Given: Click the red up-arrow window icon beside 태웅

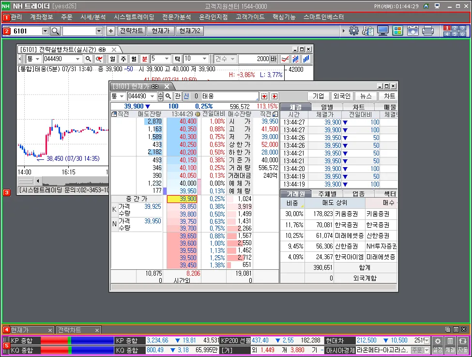Looking at the screenshot, I should point(264,96).
